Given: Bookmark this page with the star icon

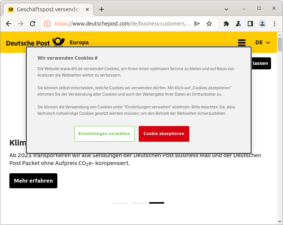Looking at the screenshot, I should pyautogui.click(x=209, y=24).
